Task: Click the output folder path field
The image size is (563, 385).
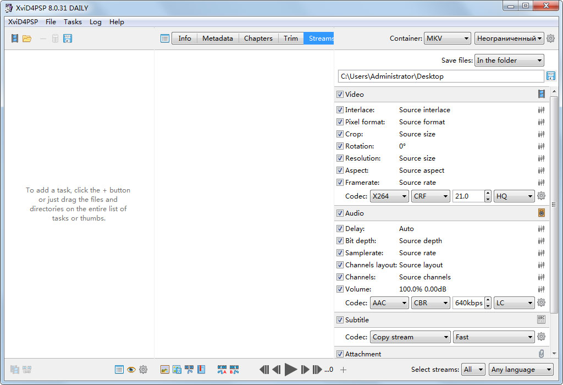Action: tap(440, 76)
